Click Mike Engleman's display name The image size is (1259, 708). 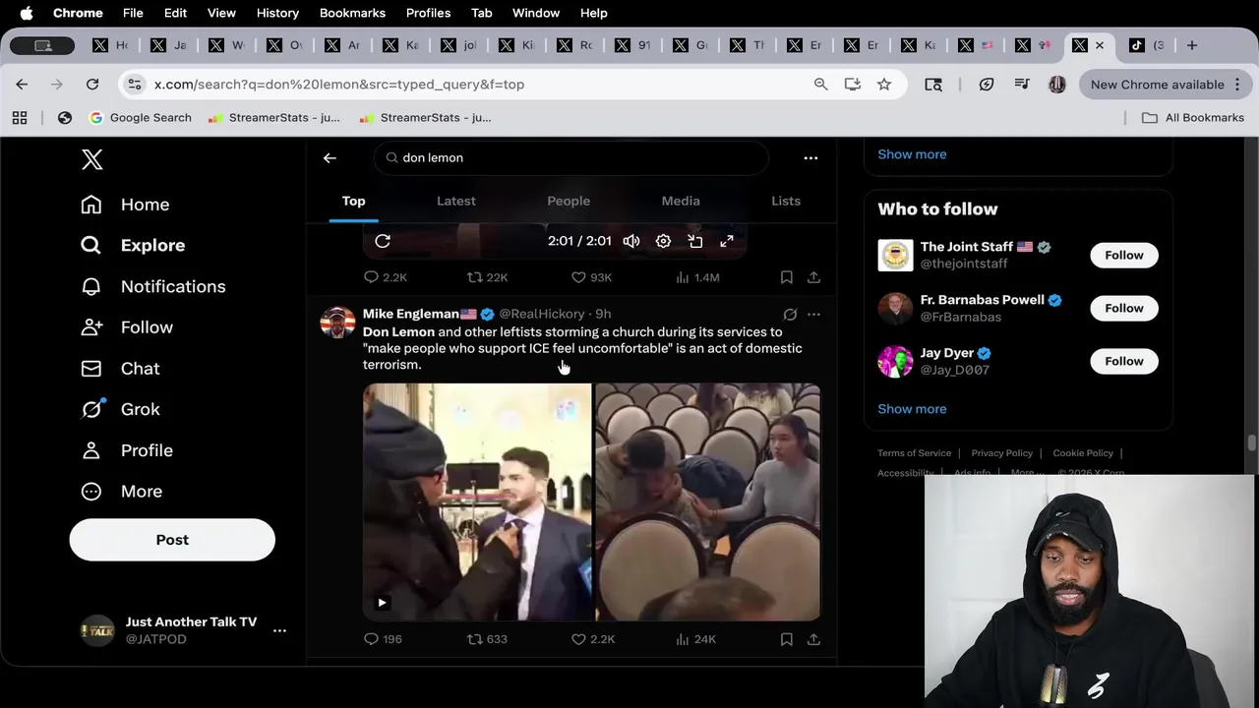[x=411, y=314]
